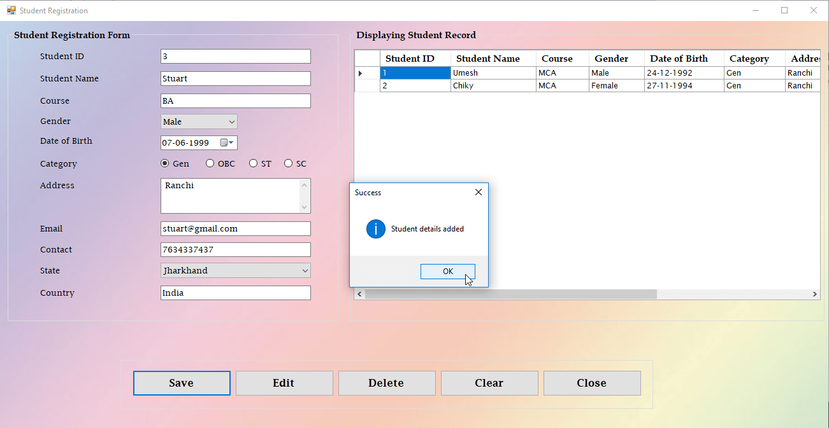Open the State dropdown showing Jharkhand

tap(303, 270)
